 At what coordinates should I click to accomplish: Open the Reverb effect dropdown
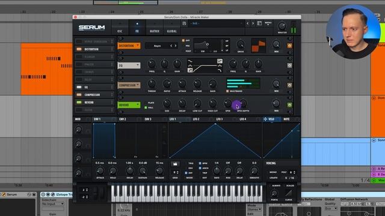pyautogui.click(x=129, y=105)
